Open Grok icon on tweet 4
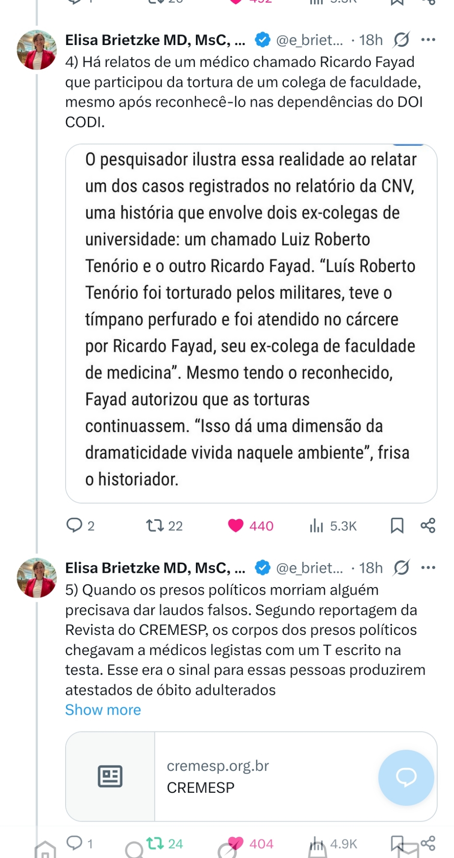 pos(401,40)
